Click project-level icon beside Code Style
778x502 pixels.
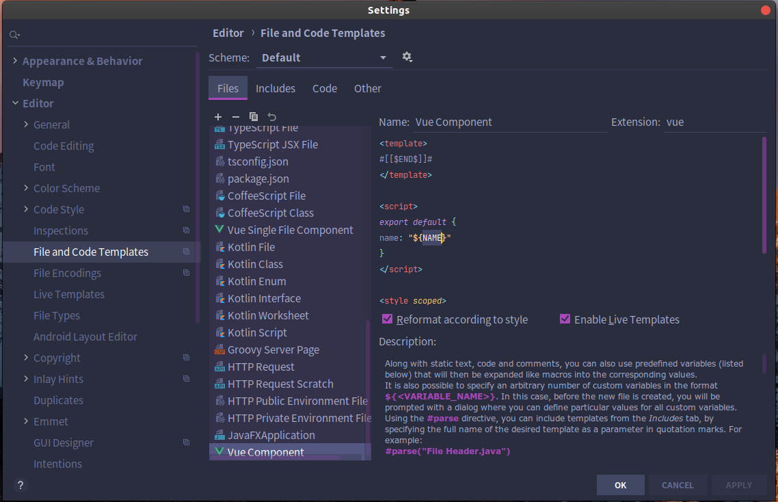tap(186, 209)
